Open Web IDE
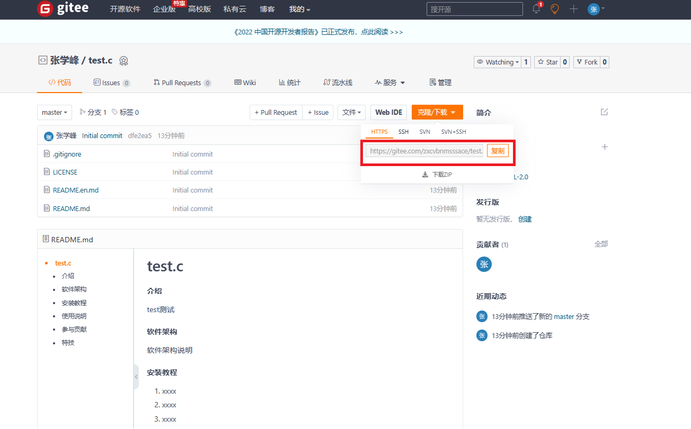This screenshot has width=691, height=429. point(389,112)
